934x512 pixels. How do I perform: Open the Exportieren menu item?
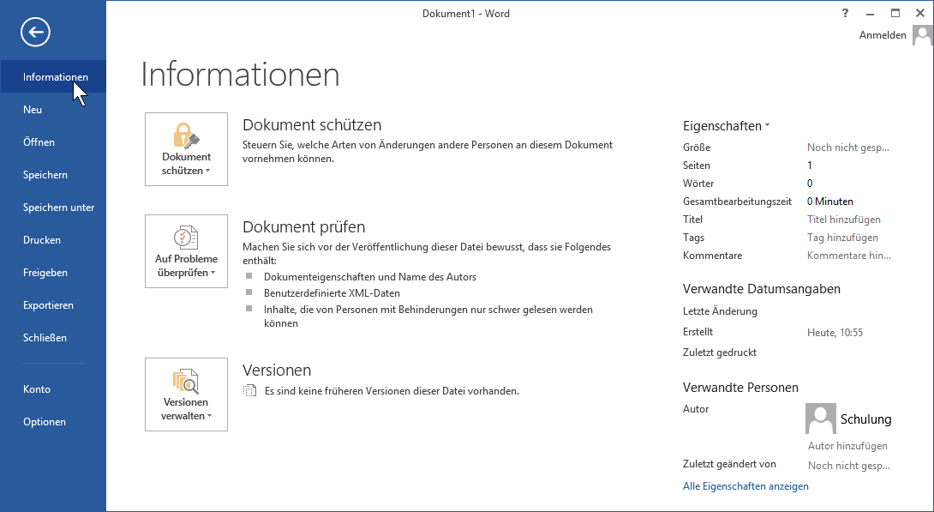tap(48, 305)
